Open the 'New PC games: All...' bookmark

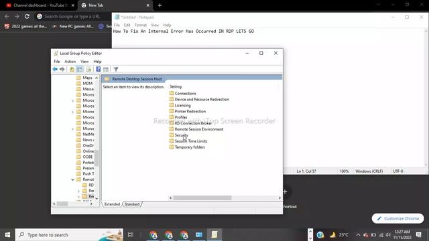point(73,26)
